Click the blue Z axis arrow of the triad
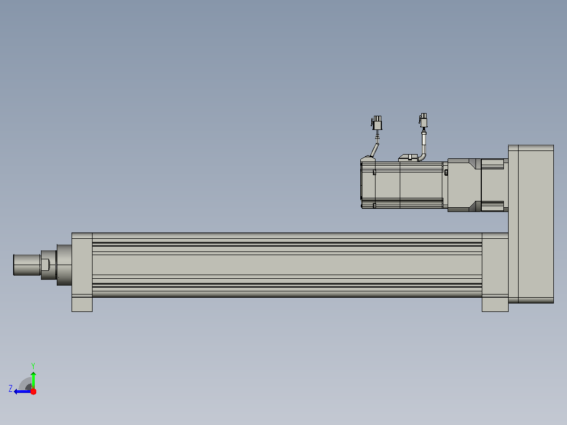The height and width of the screenshot is (425, 567). (x=22, y=391)
